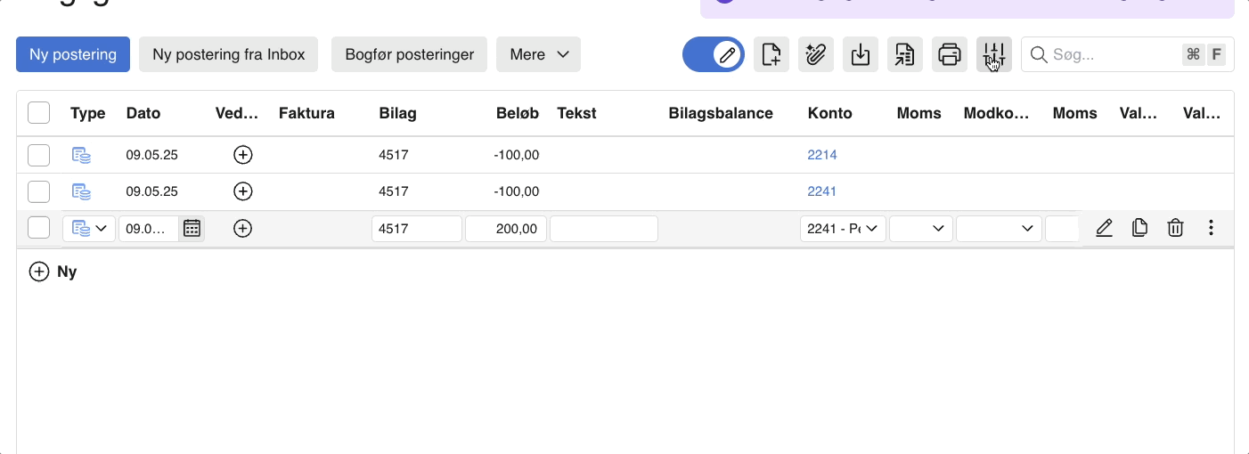Click the Beløb column header
This screenshot has width=1249, height=454.
[x=517, y=113]
